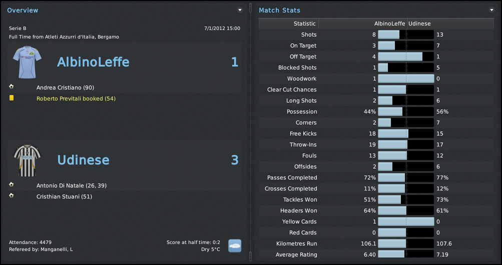Sort by the Statistic column header
Viewport: 502px width, 265px height.
304,23
